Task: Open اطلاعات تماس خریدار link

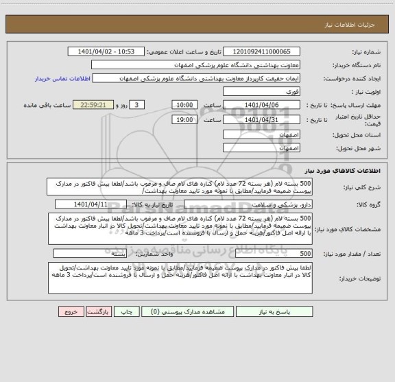Action: click(x=62, y=79)
